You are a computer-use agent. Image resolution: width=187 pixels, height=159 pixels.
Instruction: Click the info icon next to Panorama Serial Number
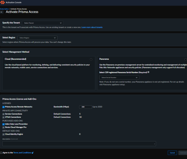pos(148,72)
